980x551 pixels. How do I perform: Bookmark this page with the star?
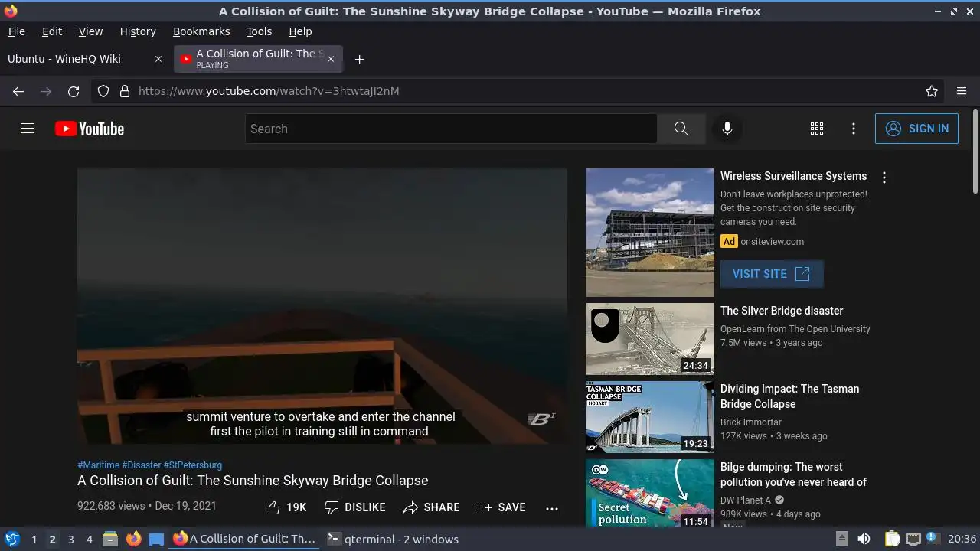pyautogui.click(x=932, y=91)
